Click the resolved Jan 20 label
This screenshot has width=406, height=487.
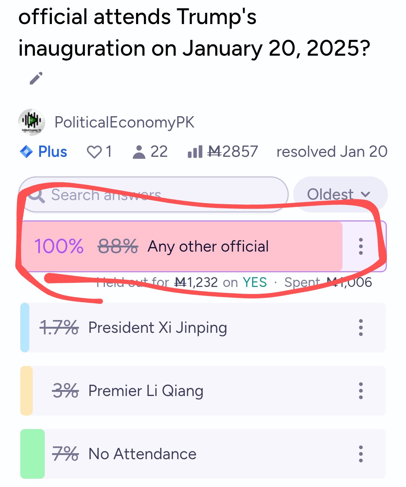point(332,152)
